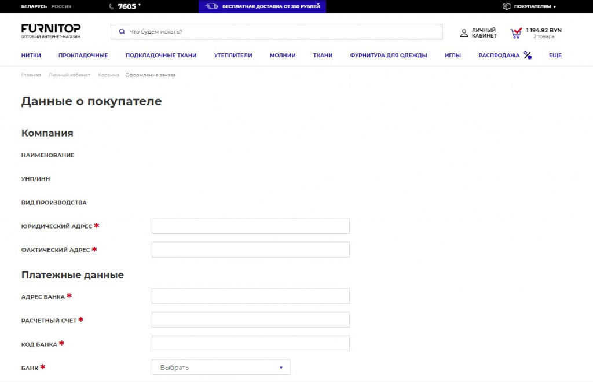Click the search magnifier icon
This screenshot has height=382, width=593.
[x=122, y=32]
